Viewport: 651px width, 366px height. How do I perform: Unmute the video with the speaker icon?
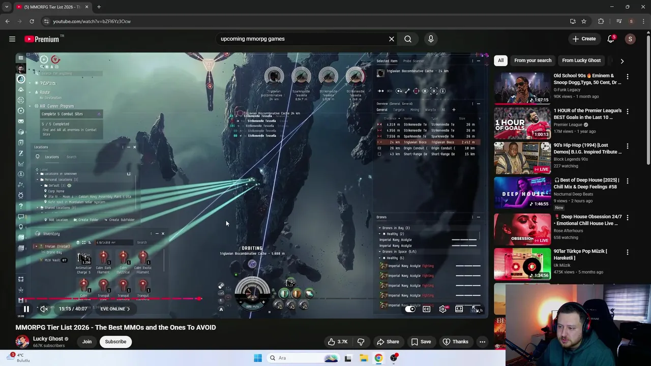pos(44,309)
